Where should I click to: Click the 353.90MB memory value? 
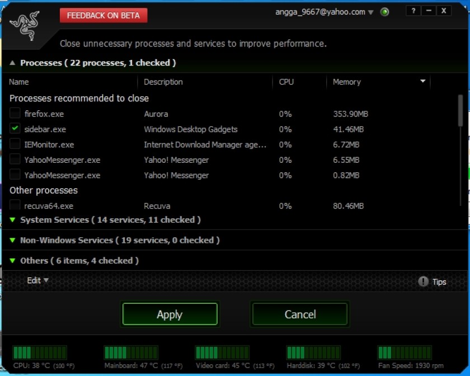point(350,114)
